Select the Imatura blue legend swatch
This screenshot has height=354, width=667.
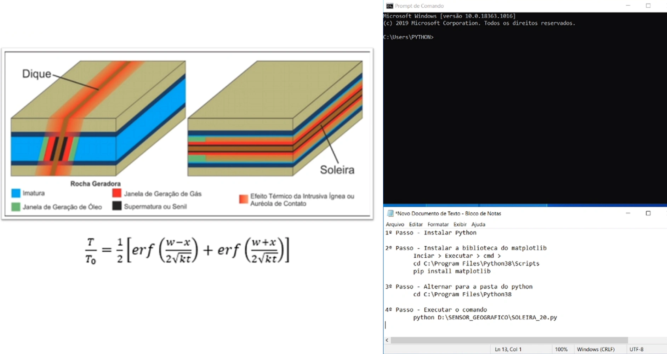(x=16, y=193)
